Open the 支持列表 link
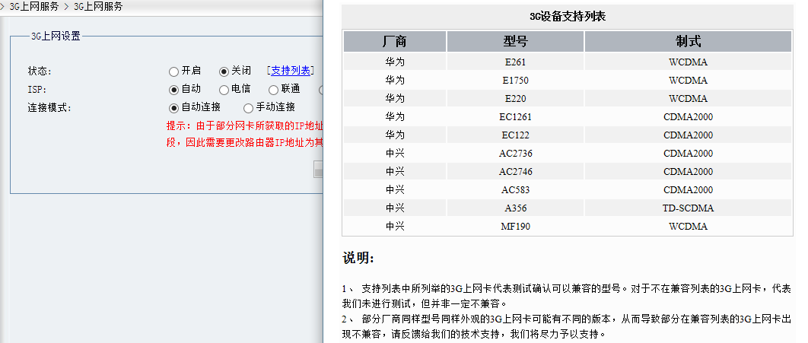 [x=291, y=71]
